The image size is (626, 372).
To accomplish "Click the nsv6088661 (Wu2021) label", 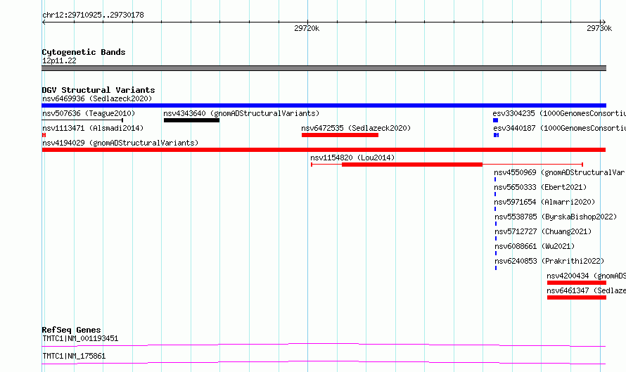I will pyautogui.click(x=535, y=246).
